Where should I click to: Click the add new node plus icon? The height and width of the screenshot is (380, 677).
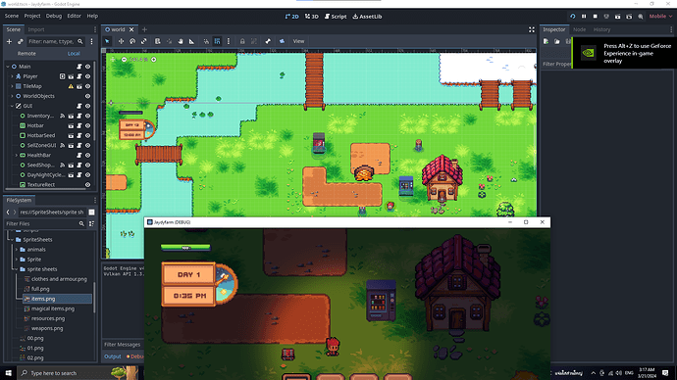pyautogui.click(x=9, y=41)
